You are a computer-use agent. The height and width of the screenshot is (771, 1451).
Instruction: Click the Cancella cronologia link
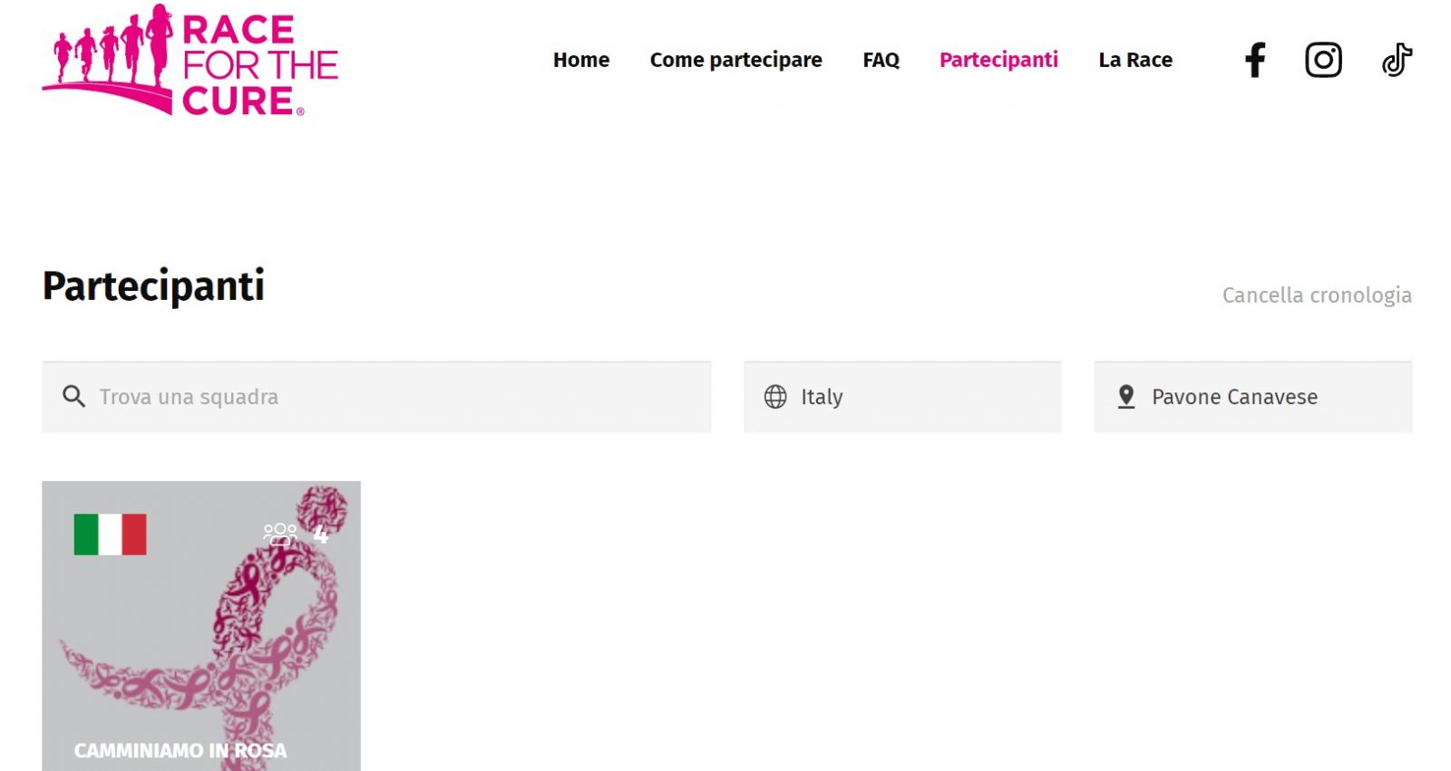coord(1317,295)
